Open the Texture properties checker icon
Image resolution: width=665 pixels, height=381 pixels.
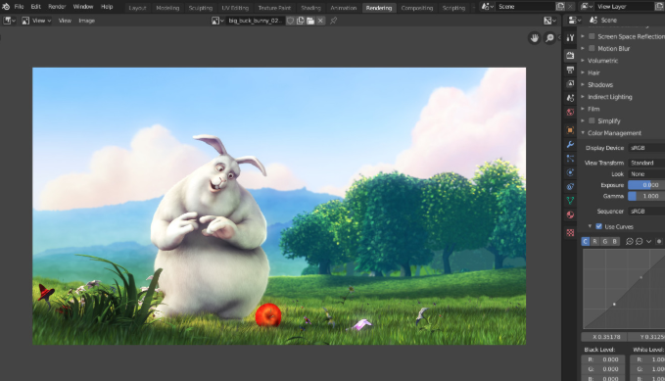point(570,232)
